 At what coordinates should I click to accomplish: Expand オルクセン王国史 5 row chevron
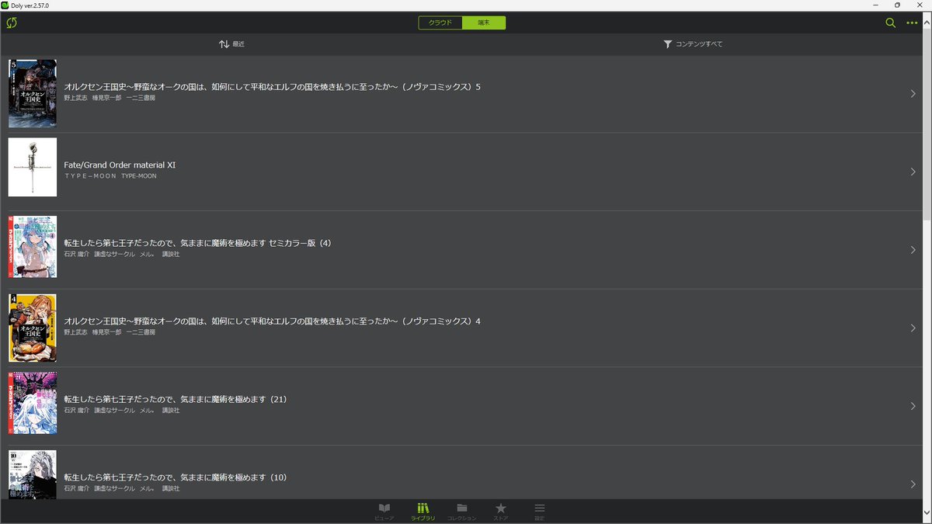tap(913, 93)
